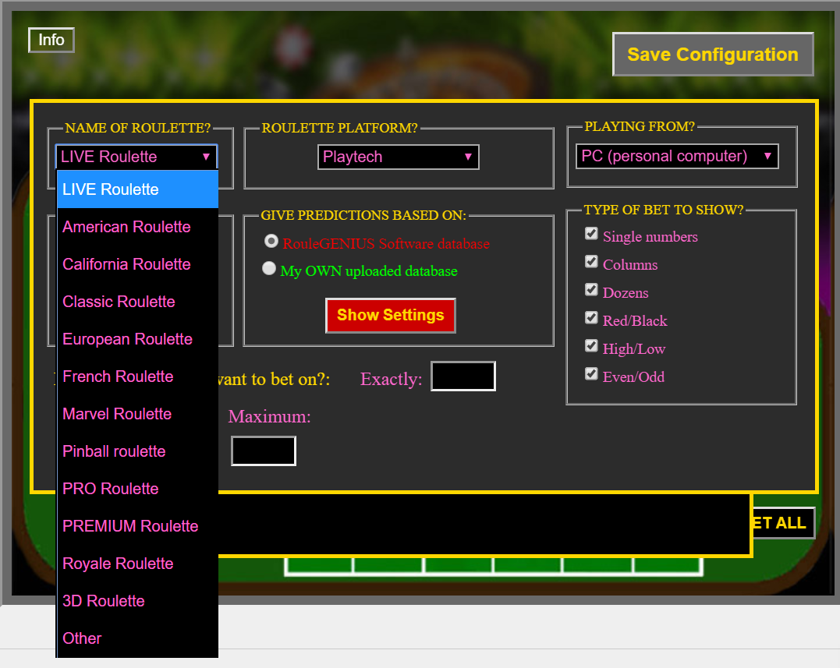The width and height of the screenshot is (840, 668).
Task: Focus the Maximum number input field
Action: pos(264,451)
